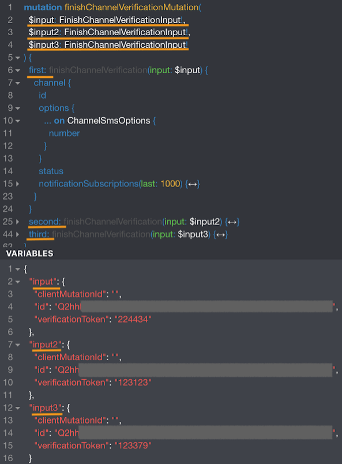Click the 'third:' alias
This screenshot has height=464, width=342.
[39, 234]
